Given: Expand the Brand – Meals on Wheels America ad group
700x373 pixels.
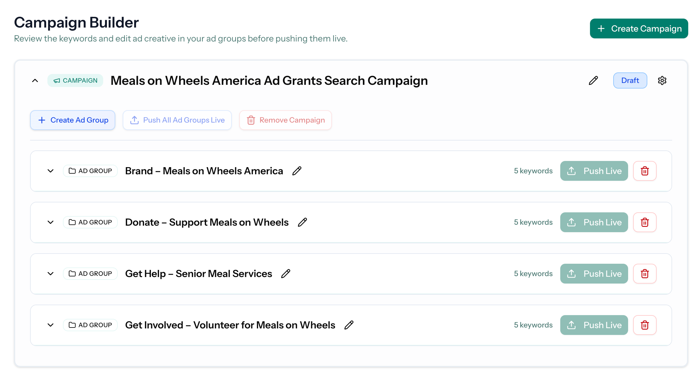Looking at the screenshot, I should (x=51, y=171).
